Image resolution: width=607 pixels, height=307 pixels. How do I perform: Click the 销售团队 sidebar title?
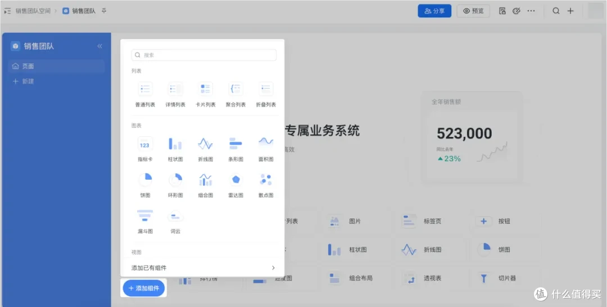point(39,47)
